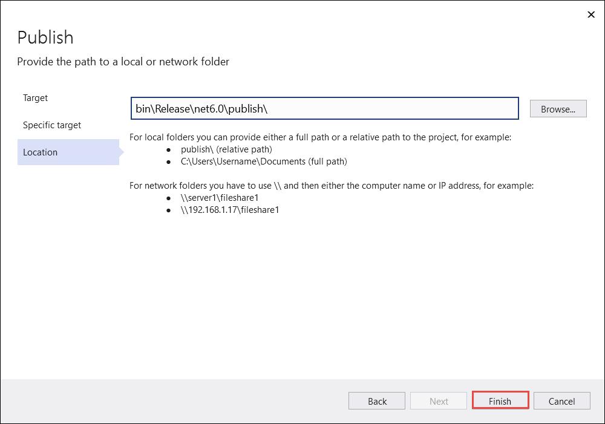
Task: Navigate back to Specific target
Action: click(x=51, y=125)
